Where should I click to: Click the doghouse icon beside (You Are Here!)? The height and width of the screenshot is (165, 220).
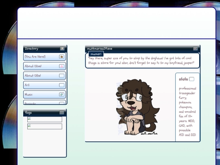pos(62,57)
